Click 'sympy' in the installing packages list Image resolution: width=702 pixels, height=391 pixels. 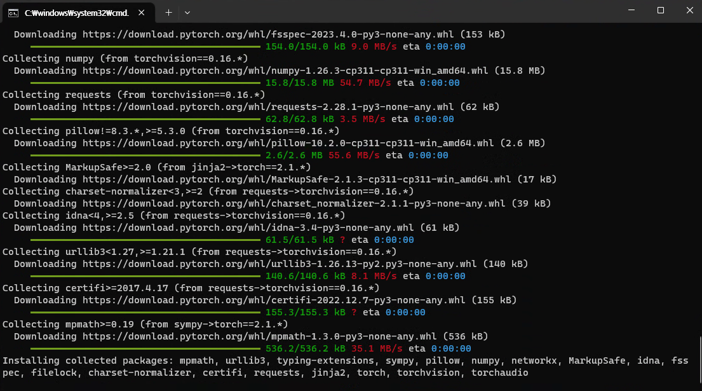coord(400,361)
